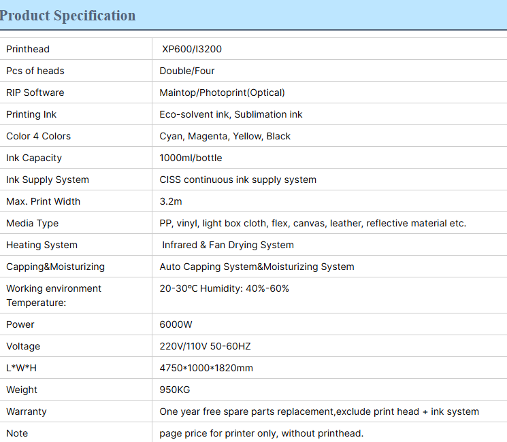Select the Double/Four heads value

pyautogui.click(x=187, y=71)
